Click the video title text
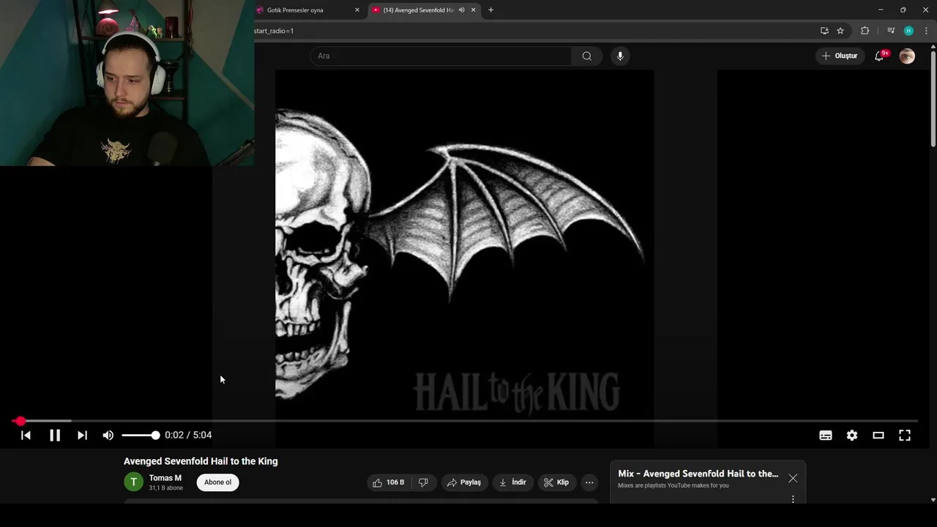 pos(201,461)
